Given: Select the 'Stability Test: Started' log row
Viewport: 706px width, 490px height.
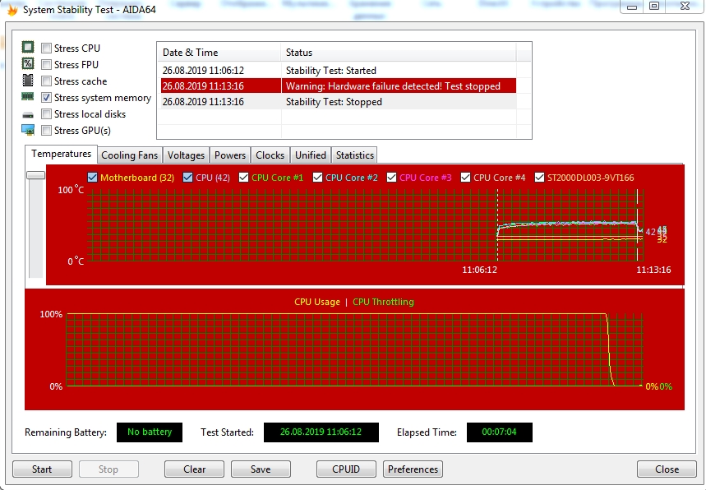Looking at the screenshot, I should click(x=339, y=70).
